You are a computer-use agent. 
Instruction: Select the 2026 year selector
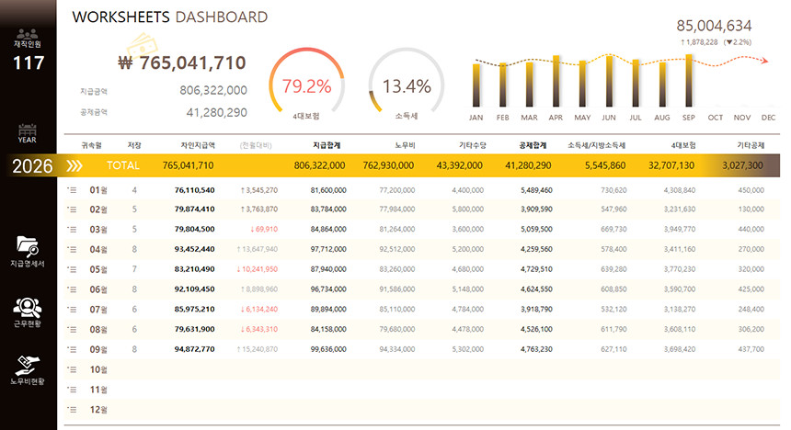pos(31,165)
